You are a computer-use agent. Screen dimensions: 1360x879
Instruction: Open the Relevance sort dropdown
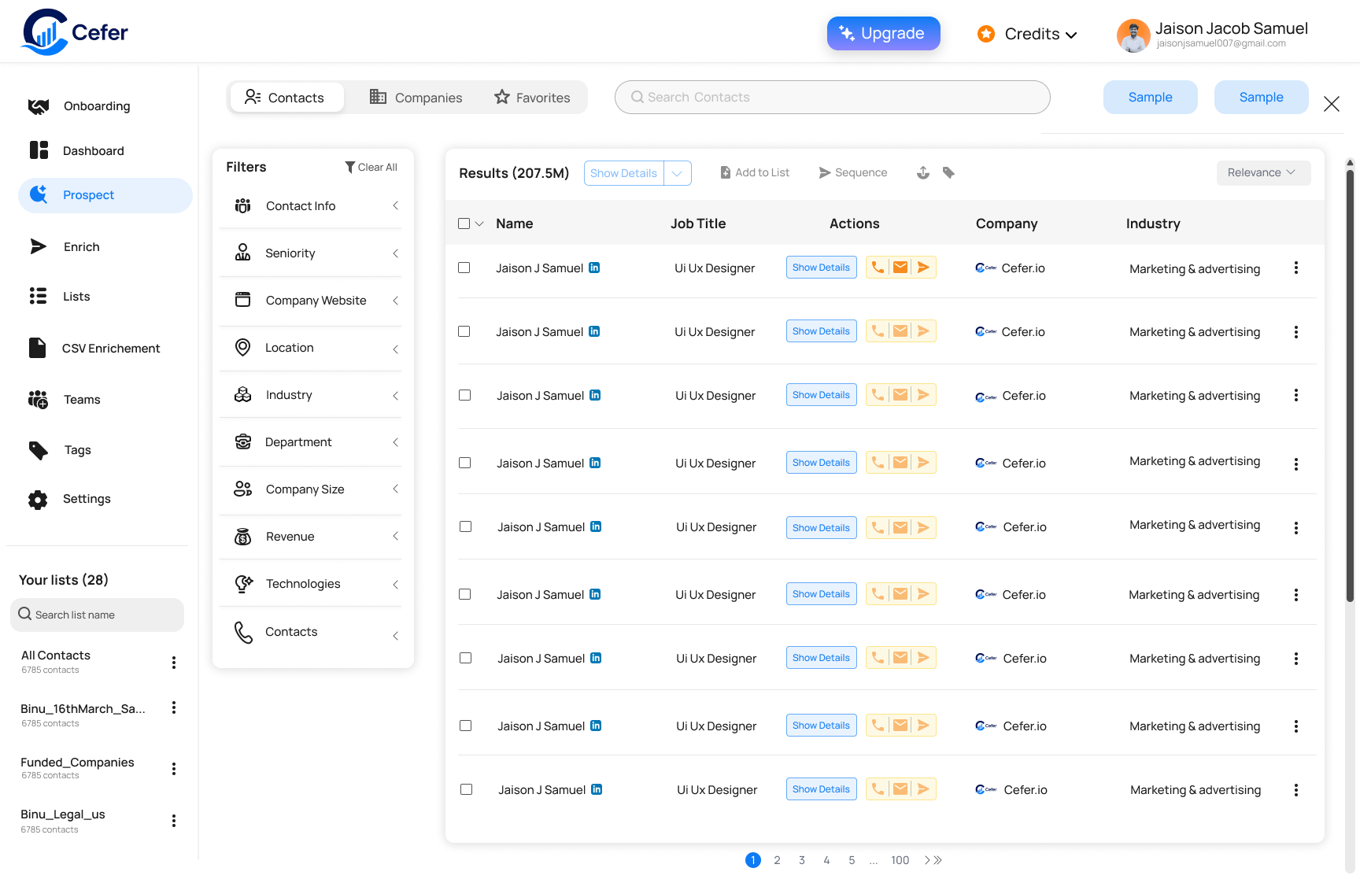(x=1263, y=172)
